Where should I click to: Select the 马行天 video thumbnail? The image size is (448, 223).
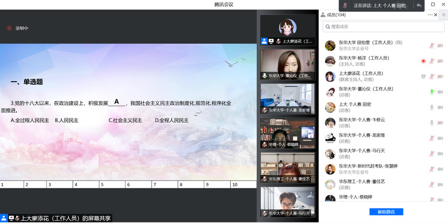tap(287, 201)
